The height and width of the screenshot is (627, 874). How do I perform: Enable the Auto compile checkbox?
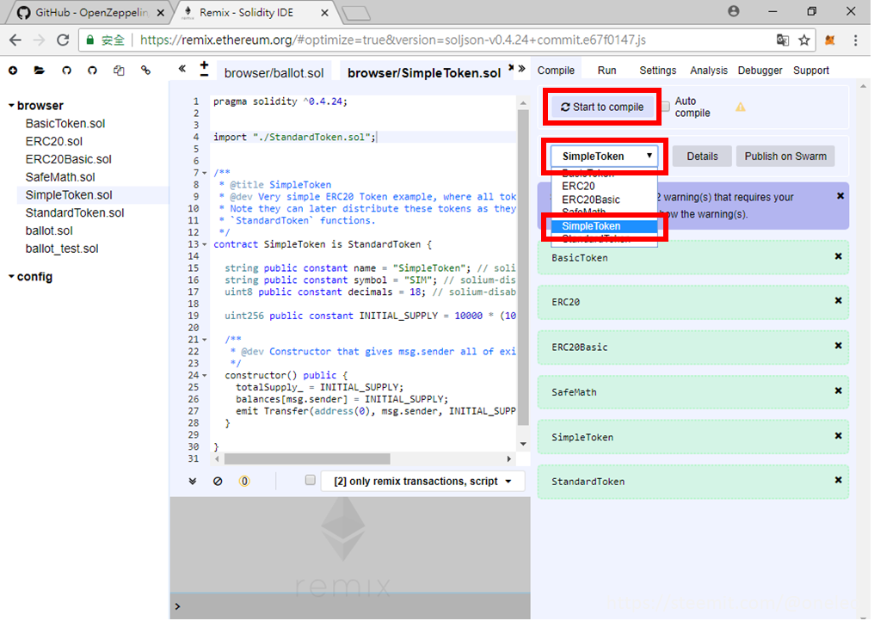[666, 107]
